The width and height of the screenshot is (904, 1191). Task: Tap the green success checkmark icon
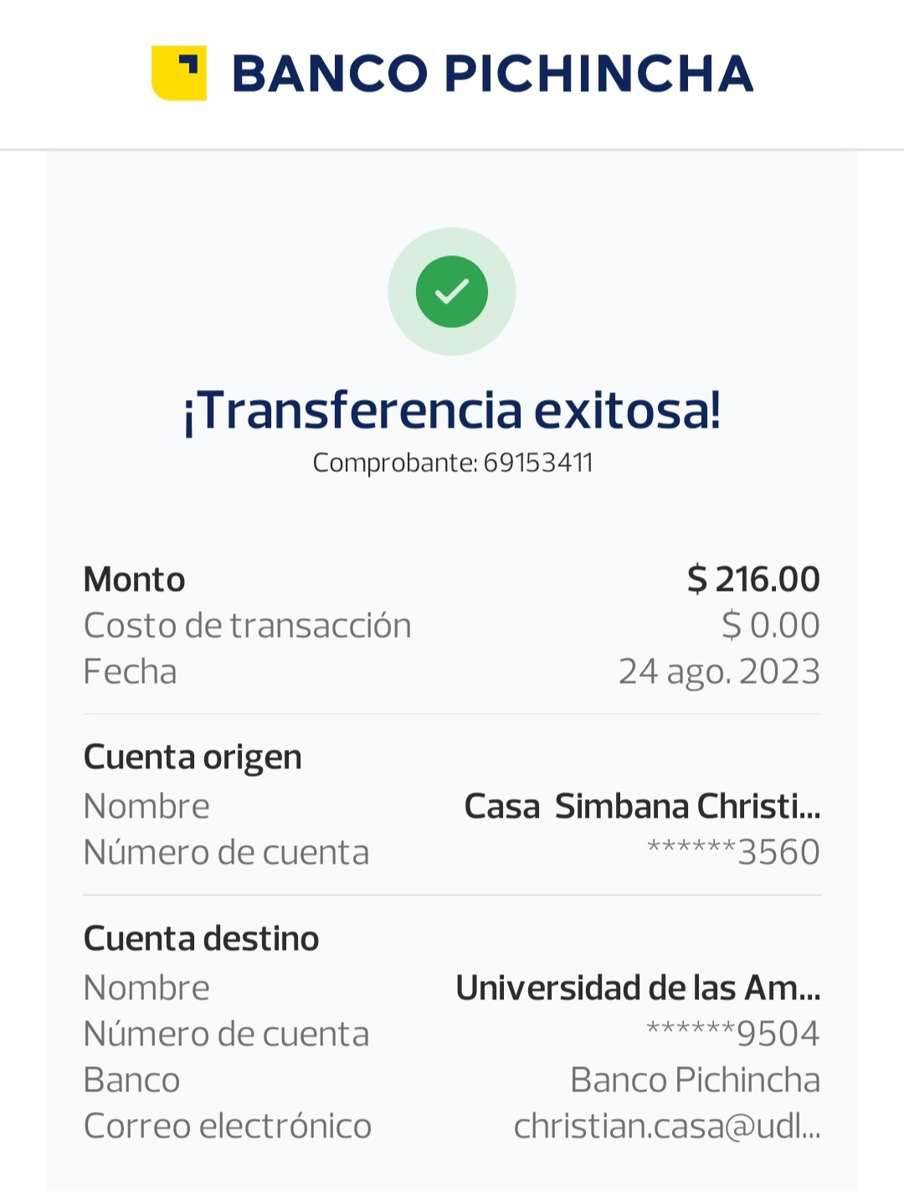452,291
